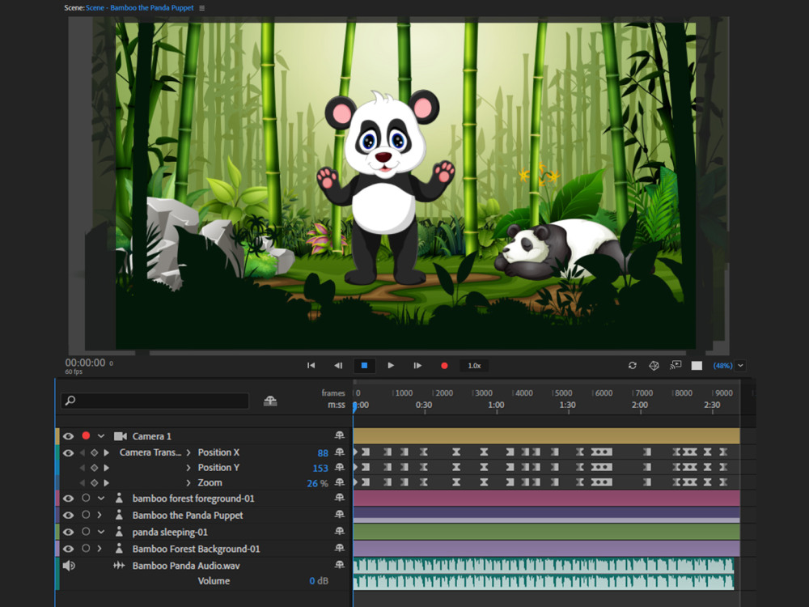The image size is (809, 607).
Task: Go to next keyframe for Position Y
Action: click(106, 468)
